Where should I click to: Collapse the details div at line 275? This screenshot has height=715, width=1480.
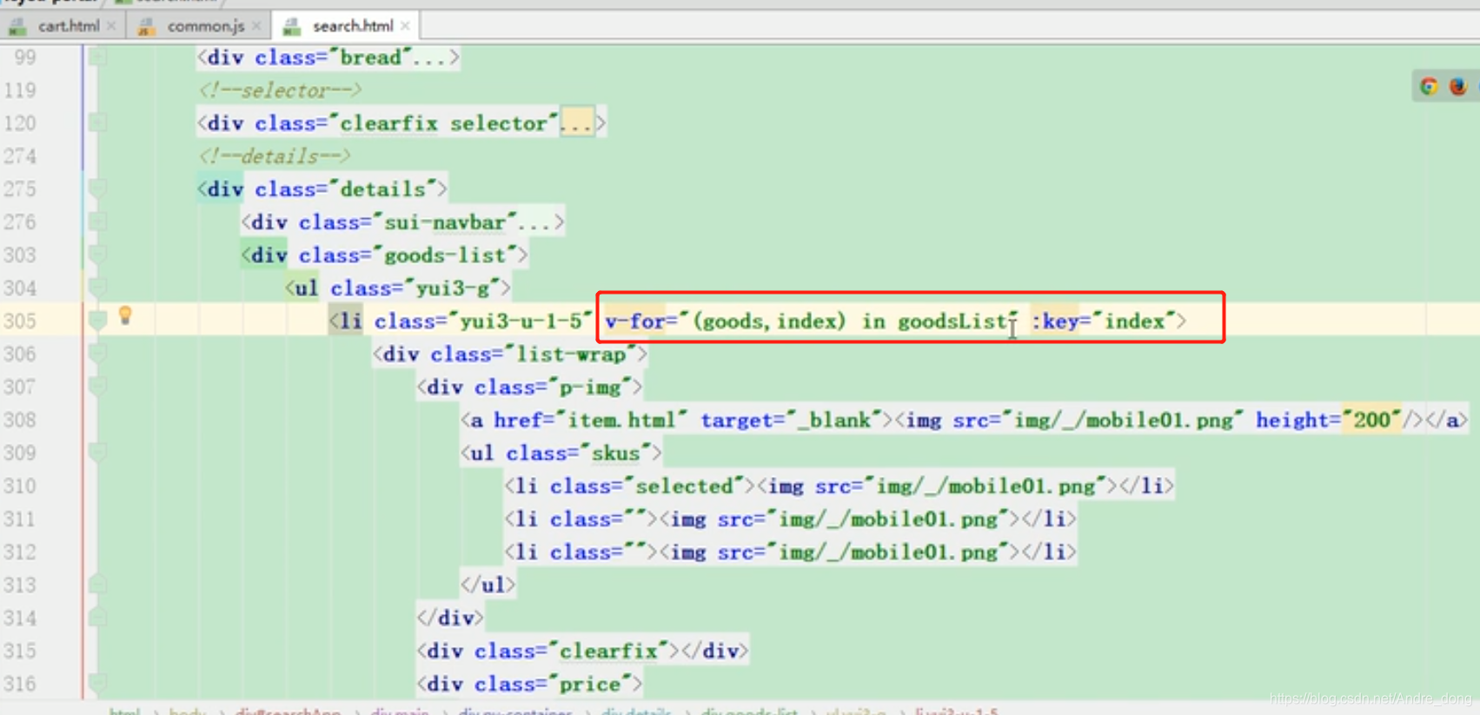coord(98,189)
